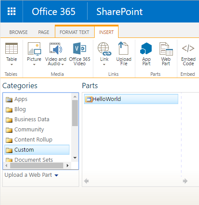Click the Blog folder icon
The image size is (199, 205).
[x=9, y=110]
